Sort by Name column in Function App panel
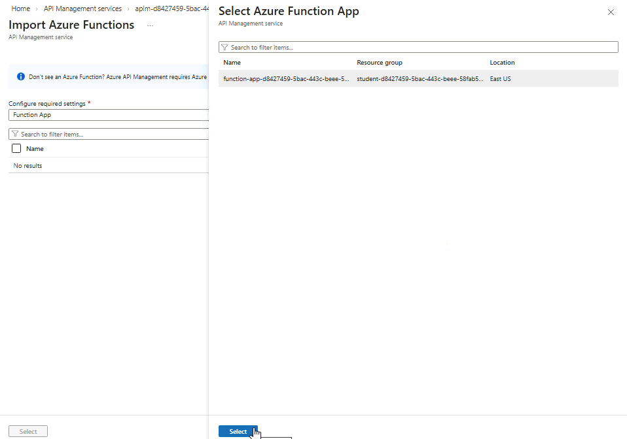 pyautogui.click(x=232, y=63)
